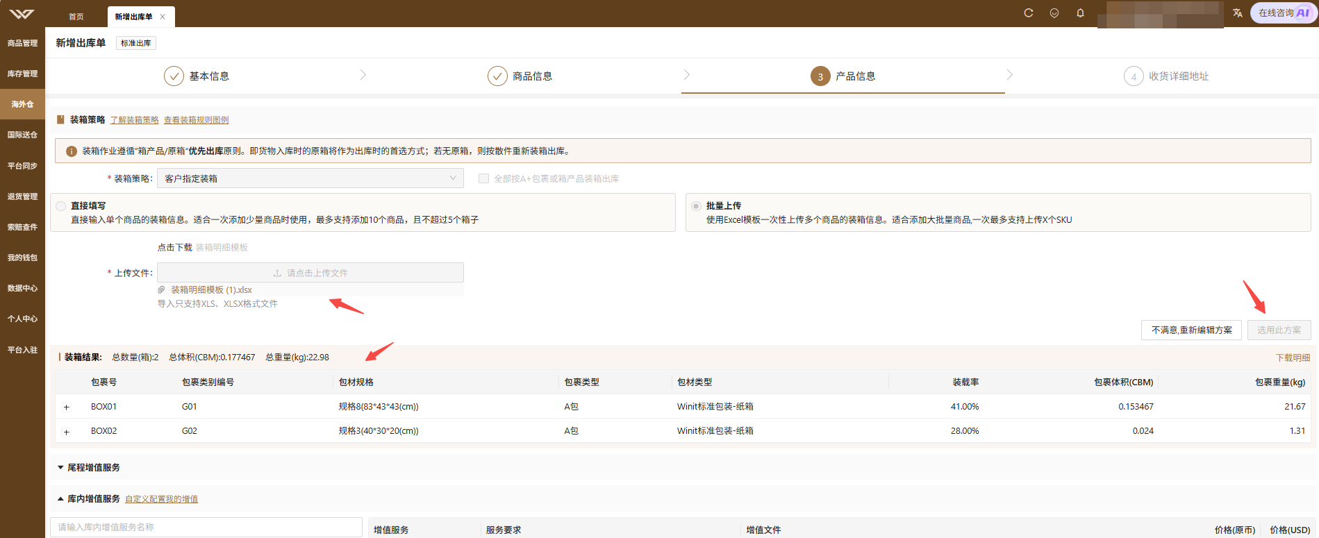Image resolution: width=1319 pixels, height=538 pixels.
Task: Click the checkmark icon of 基本信息 step
Action: coord(174,76)
